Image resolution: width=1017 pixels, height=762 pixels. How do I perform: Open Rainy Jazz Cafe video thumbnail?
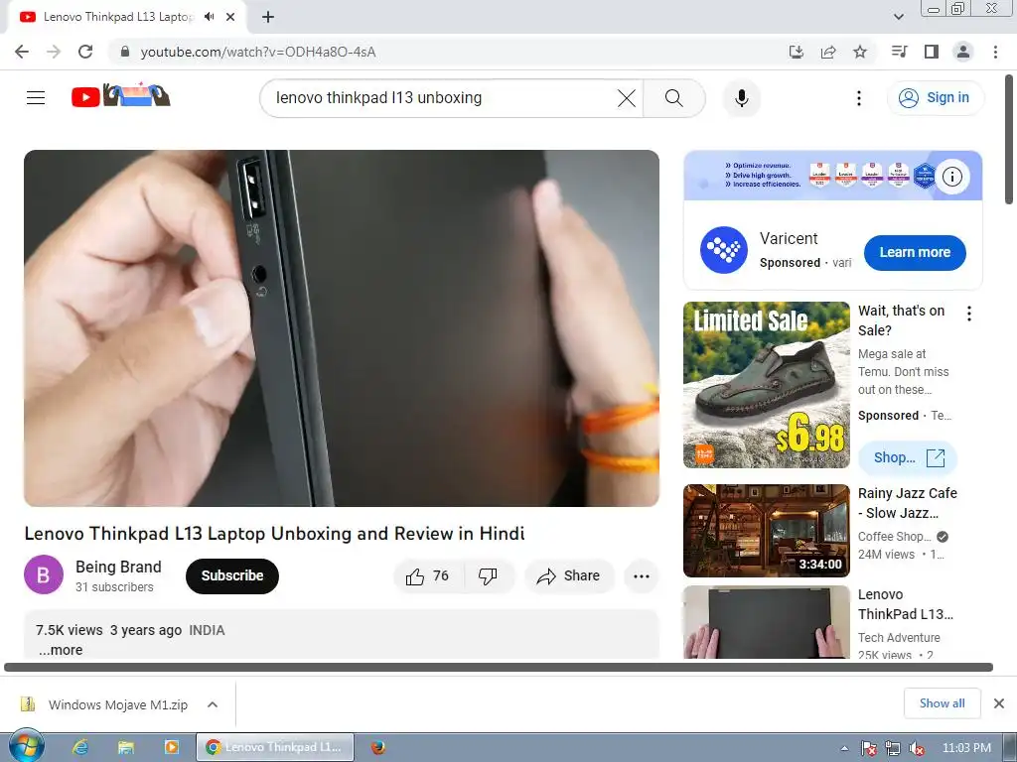(766, 531)
